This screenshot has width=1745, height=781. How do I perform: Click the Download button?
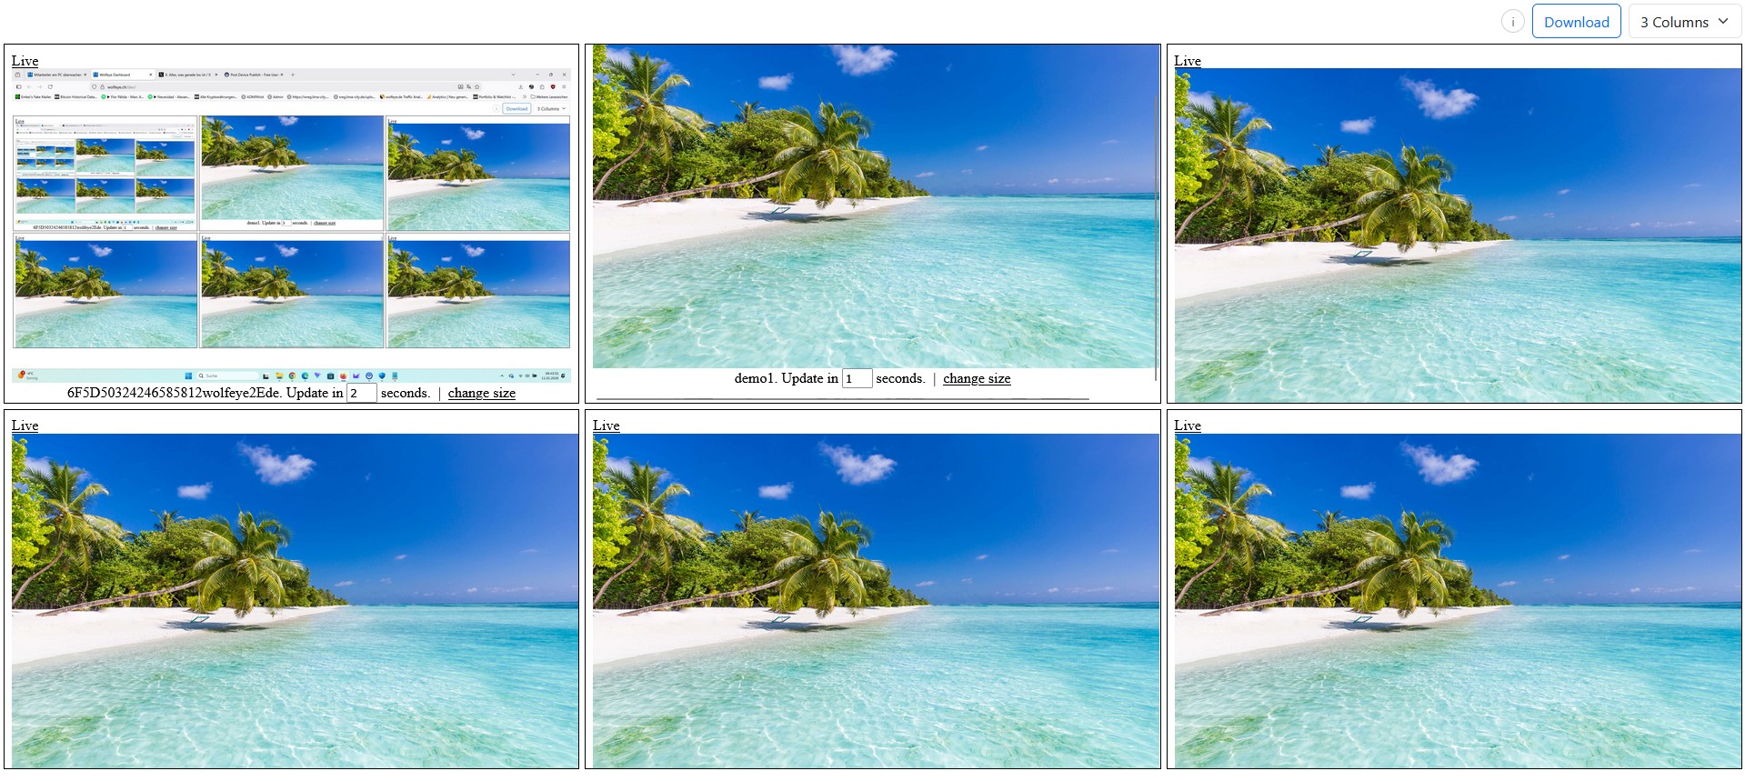[x=1576, y=22]
